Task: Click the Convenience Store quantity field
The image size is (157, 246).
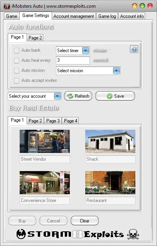Action: 45,201
